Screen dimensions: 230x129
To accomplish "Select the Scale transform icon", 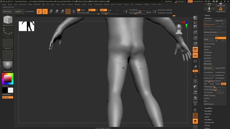I will [x=56, y=11].
